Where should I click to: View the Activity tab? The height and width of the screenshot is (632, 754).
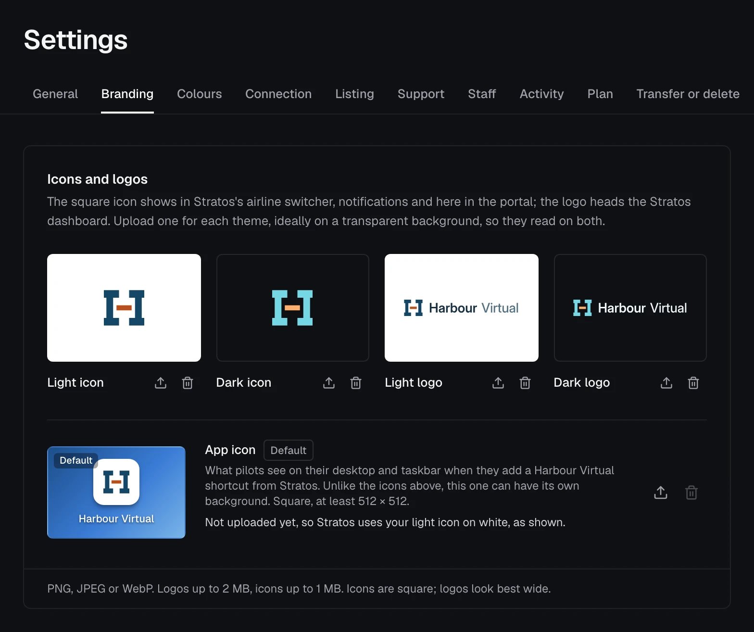click(541, 94)
